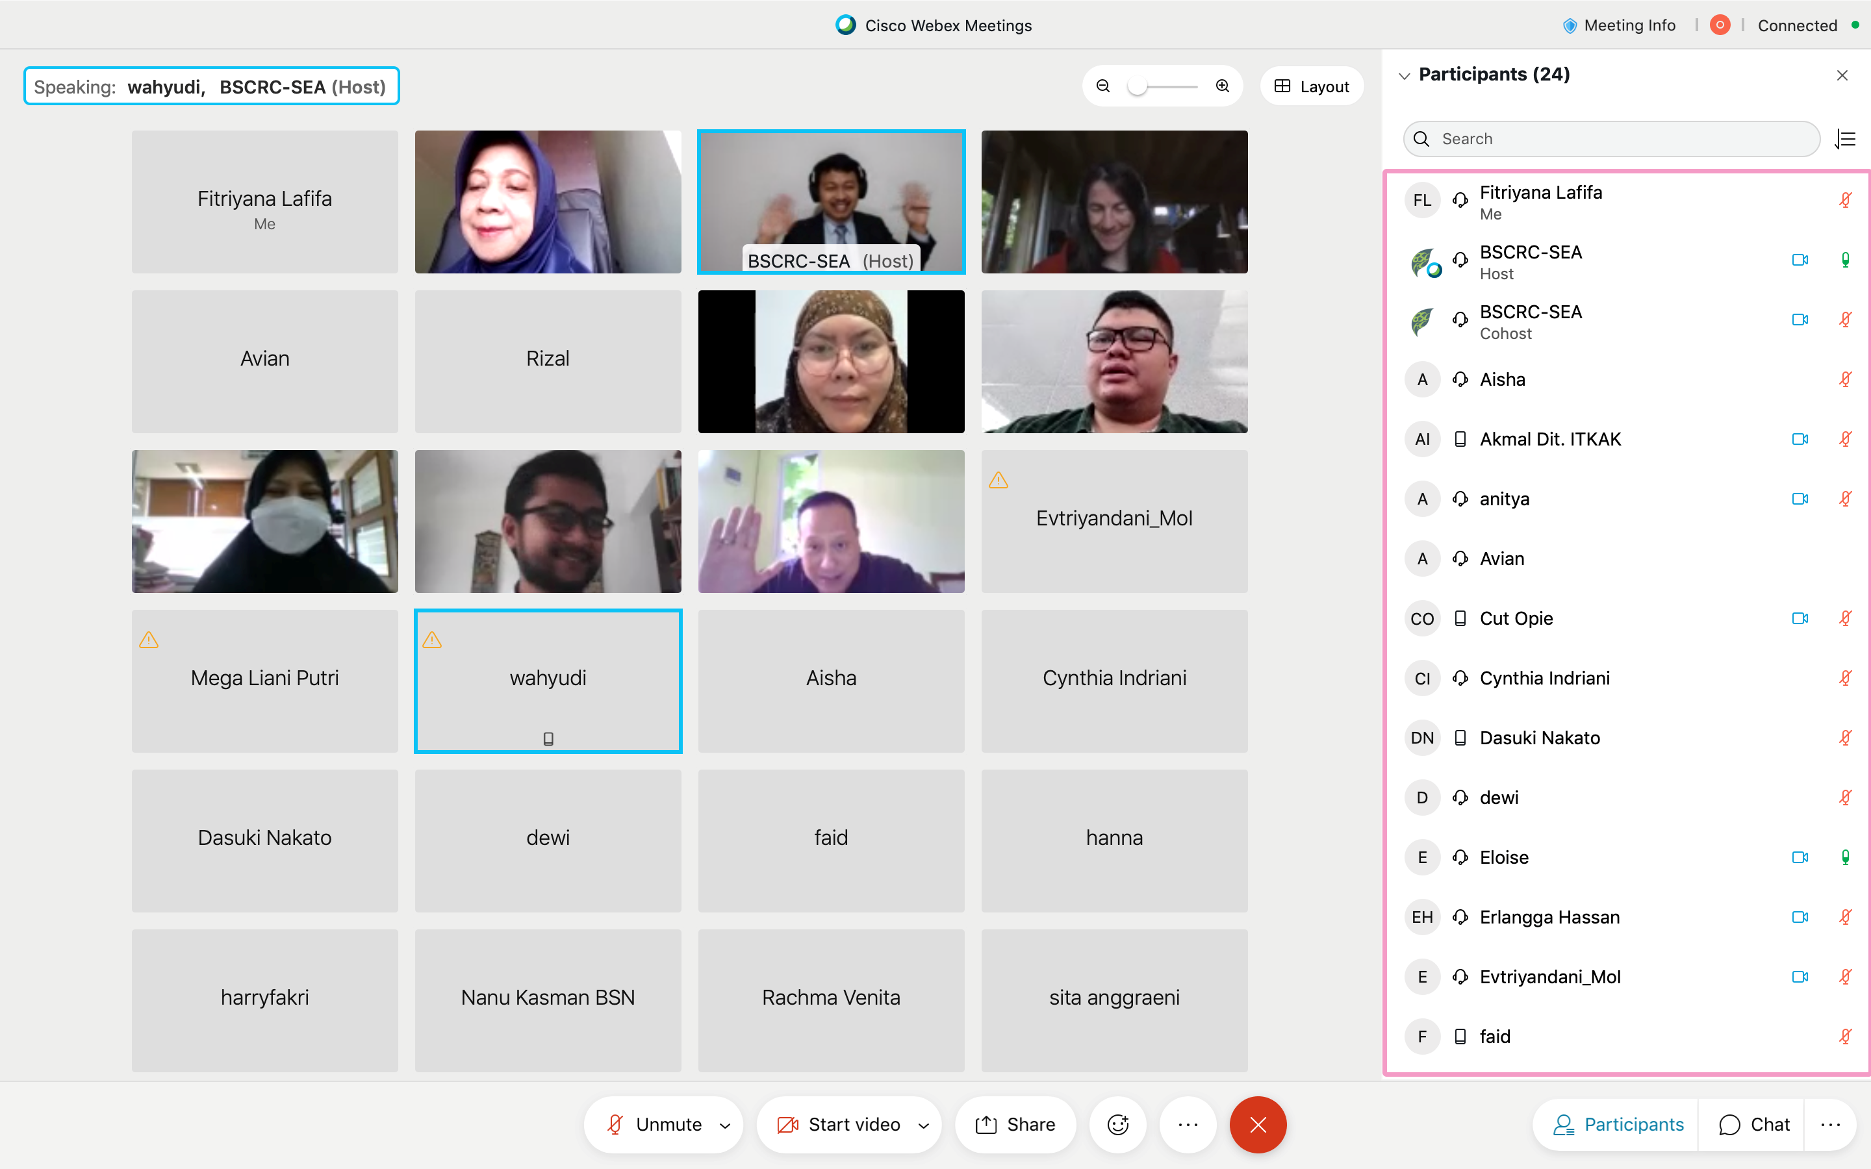Click the red recording indicator icon

1720,25
